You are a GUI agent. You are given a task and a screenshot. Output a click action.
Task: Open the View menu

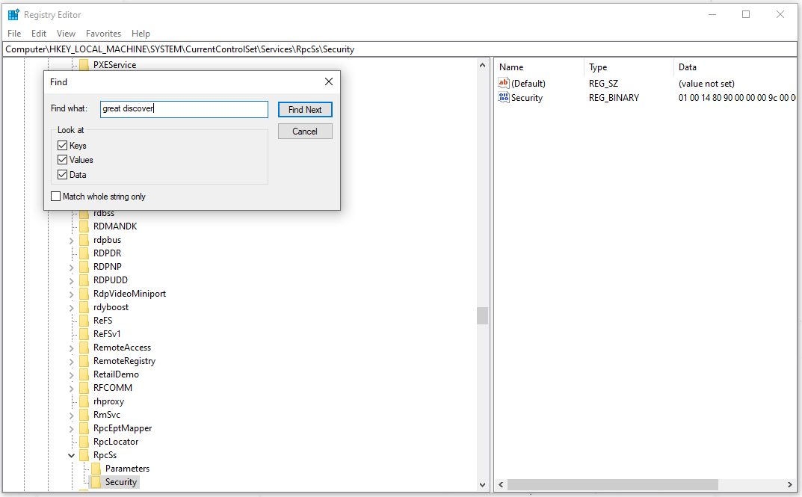pyautogui.click(x=66, y=33)
